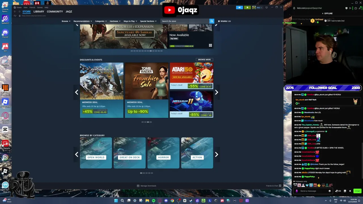The width and height of the screenshot is (363, 204).
Task: Open the Steam menu in the title bar
Action: [18, 7]
